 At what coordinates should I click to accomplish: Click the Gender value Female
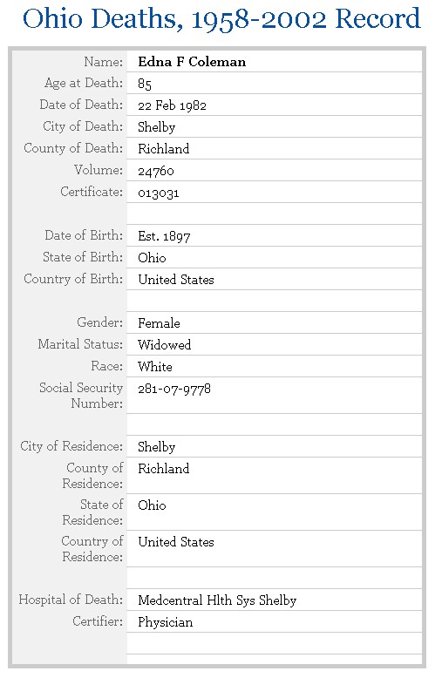tap(159, 323)
